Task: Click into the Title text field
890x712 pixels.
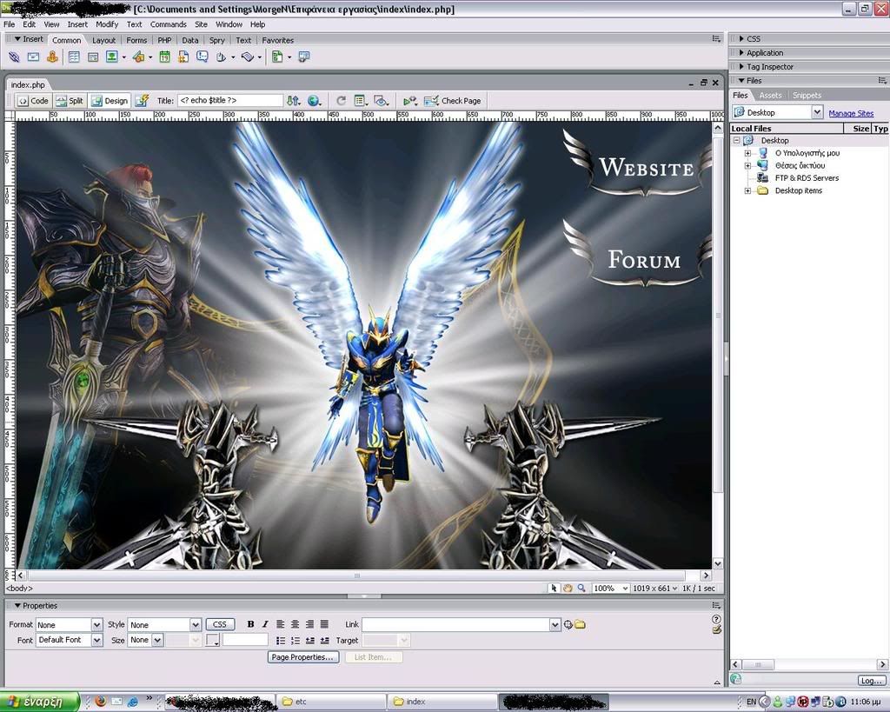Action: pyautogui.click(x=229, y=101)
